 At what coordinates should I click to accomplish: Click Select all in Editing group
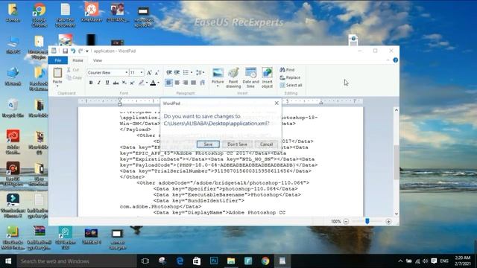click(x=291, y=86)
